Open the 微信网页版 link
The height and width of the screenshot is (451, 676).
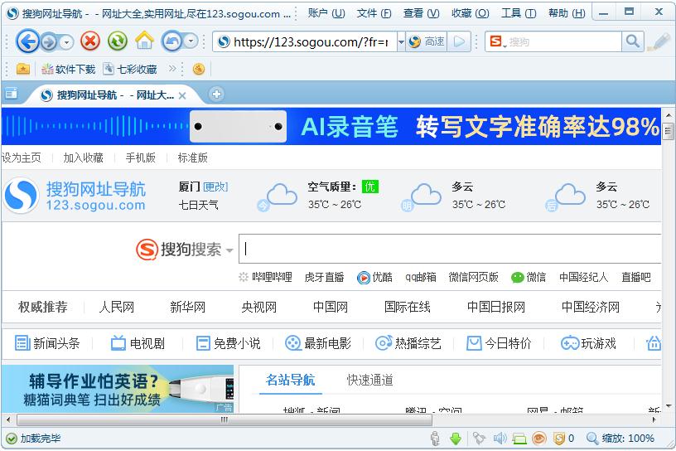pyautogui.click(x=473, y=277)
